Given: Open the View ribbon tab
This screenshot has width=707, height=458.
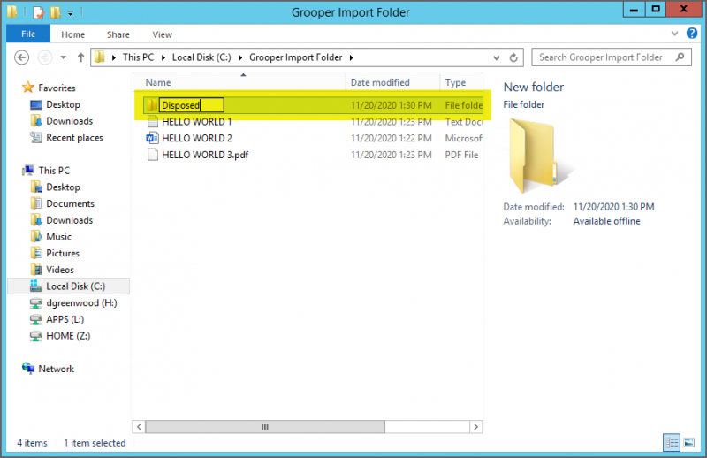Looking at the screenshot, I should click(x=162, y=34).
